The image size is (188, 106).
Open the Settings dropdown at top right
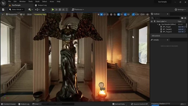pos(180,9)
